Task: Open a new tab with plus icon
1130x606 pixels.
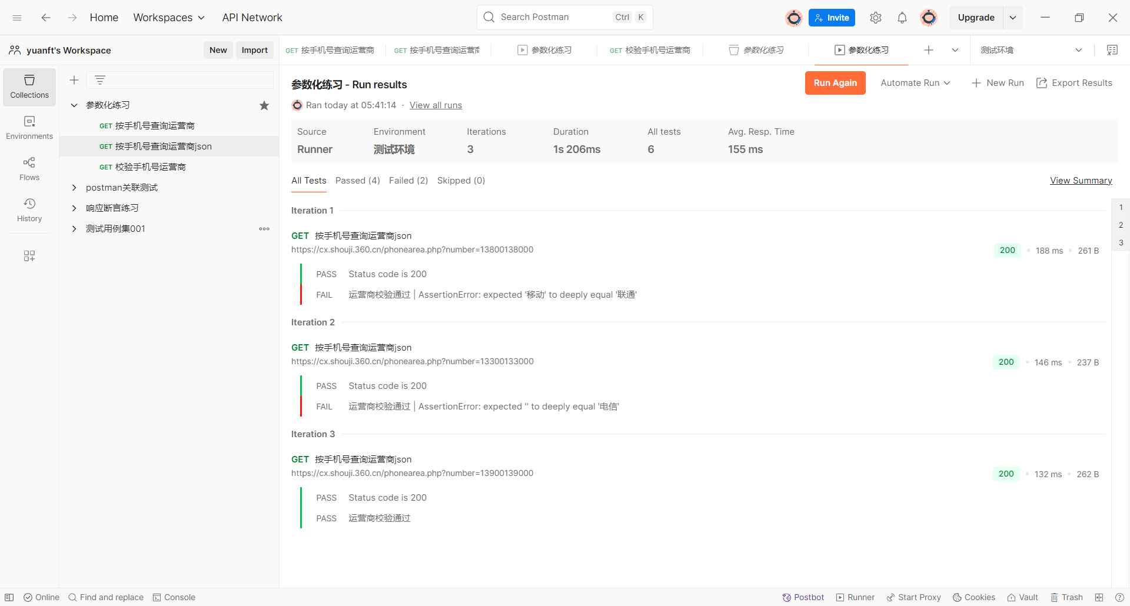Action: [x=929, y=50]
